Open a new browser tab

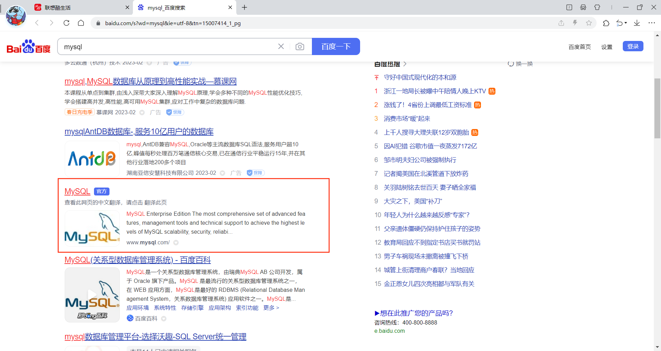click(244, 7)
